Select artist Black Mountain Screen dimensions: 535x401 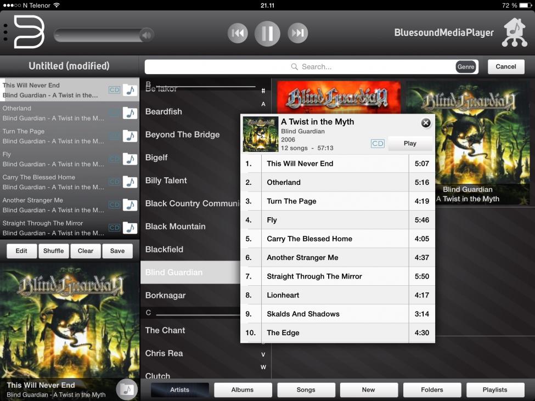176,227
